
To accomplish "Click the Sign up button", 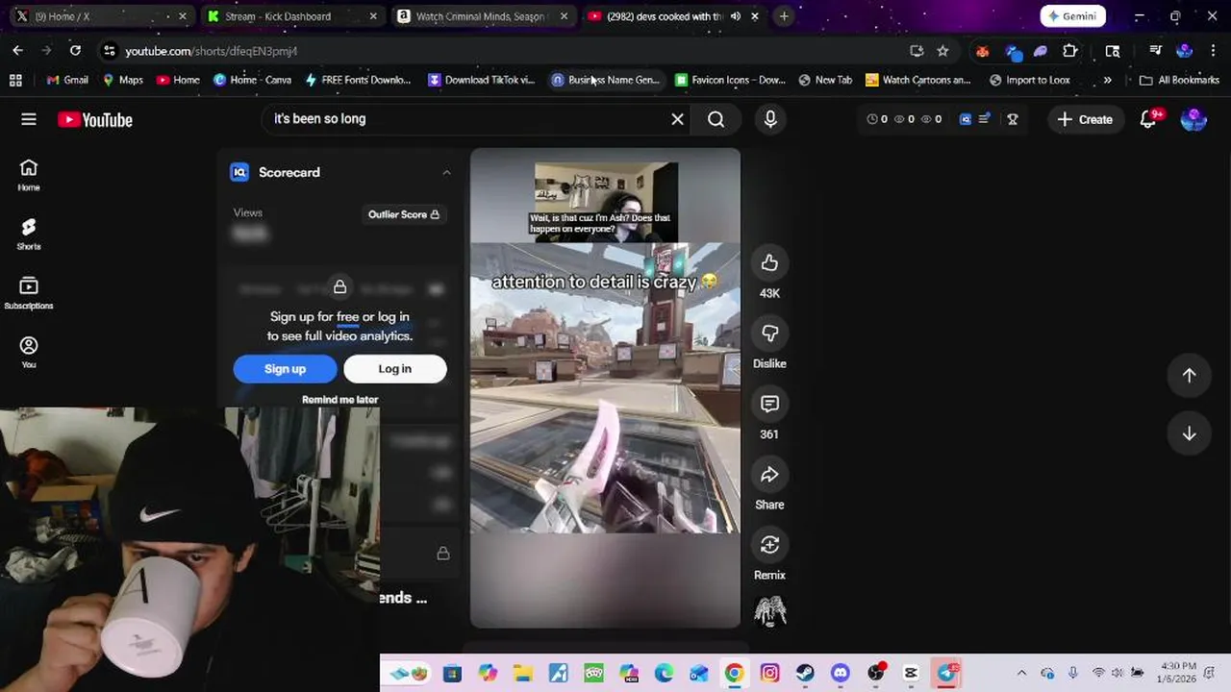I will tap(285, 369).
